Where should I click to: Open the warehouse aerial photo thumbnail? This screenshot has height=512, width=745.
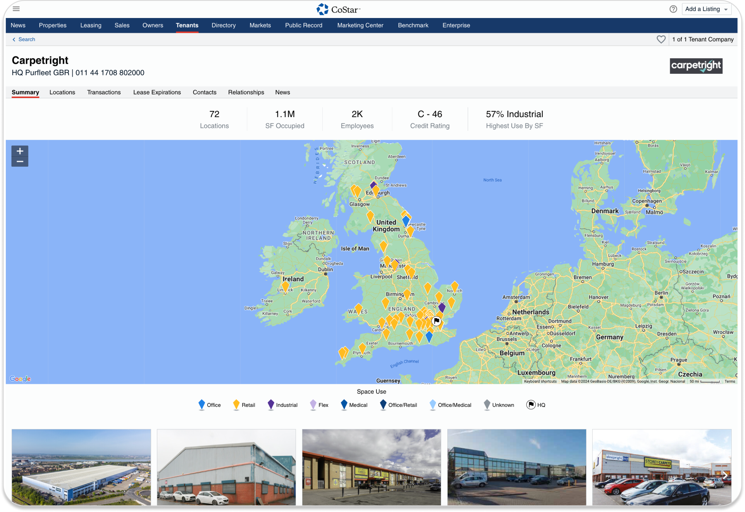pos(81,467)
